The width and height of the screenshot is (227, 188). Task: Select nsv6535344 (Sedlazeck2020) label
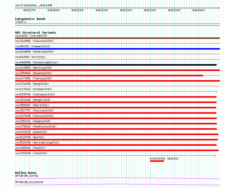pyautogui.click(x=35, y=94)
